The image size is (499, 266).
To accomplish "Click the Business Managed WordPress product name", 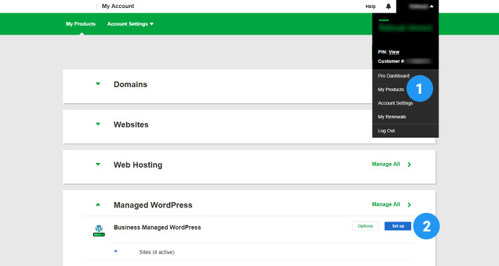I will (157, 227).
